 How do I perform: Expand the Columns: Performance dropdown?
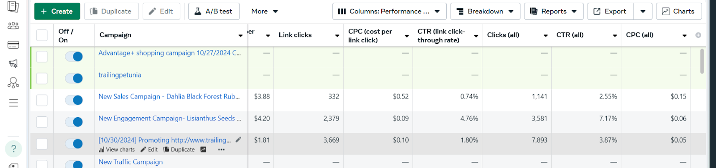(x=389, y=11)
